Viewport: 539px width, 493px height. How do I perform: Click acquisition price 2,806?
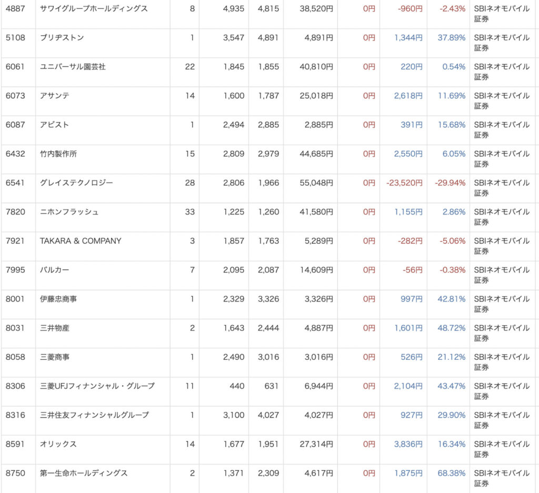click(234, 183)
